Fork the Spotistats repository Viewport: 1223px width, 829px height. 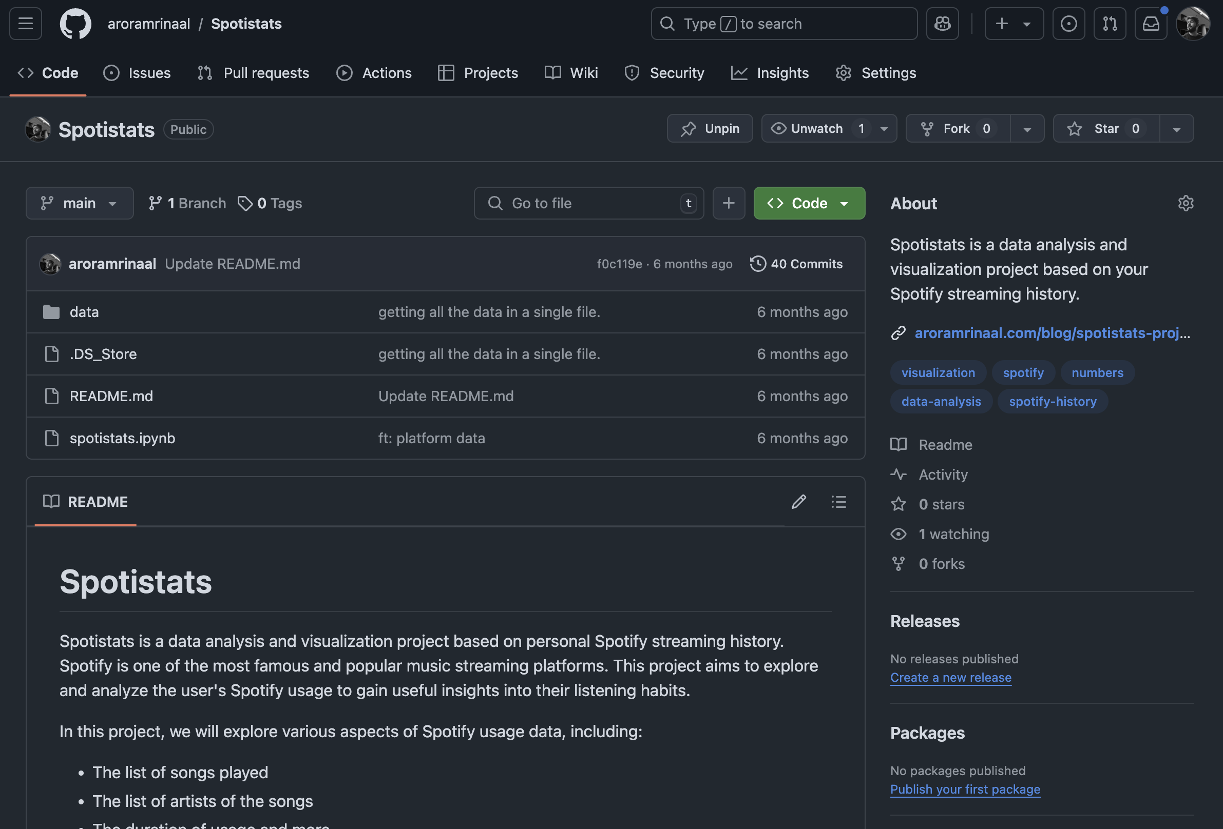(957, 128)
